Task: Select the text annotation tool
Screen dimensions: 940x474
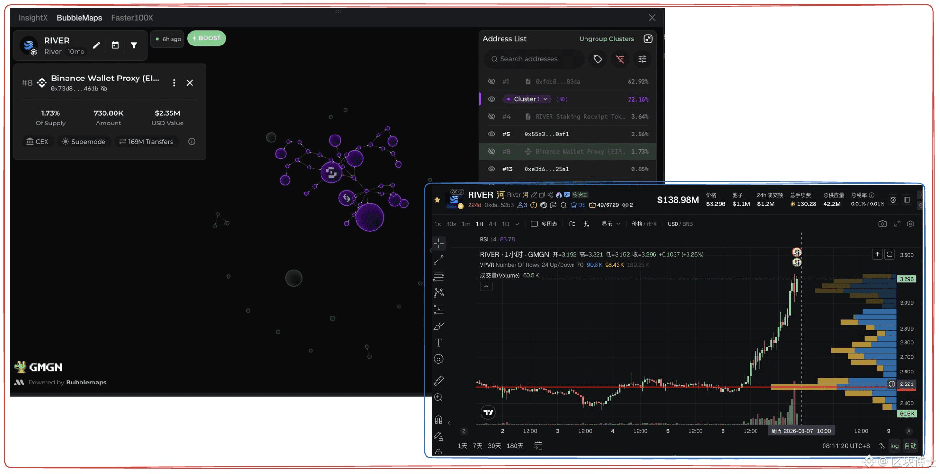Action: click(438, 342)
